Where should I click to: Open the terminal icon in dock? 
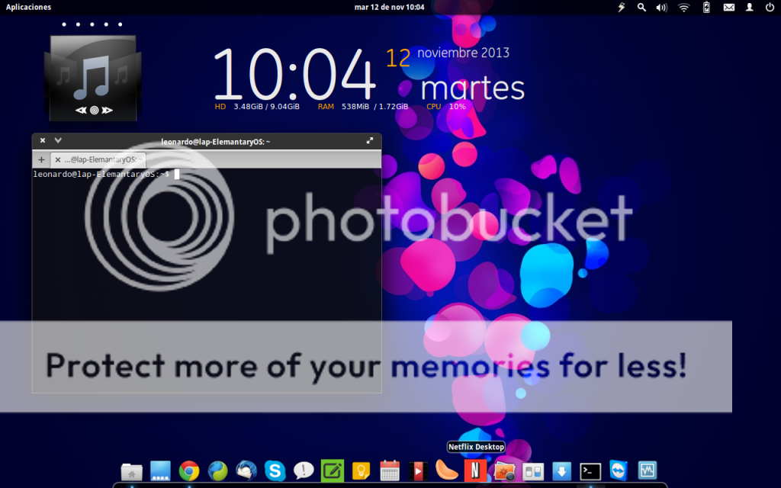tap(590, 471)
